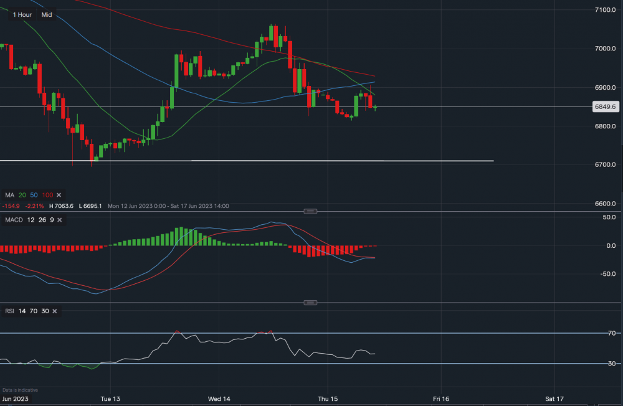
Task: Click the Tue 13 date label
Action: 109,398
